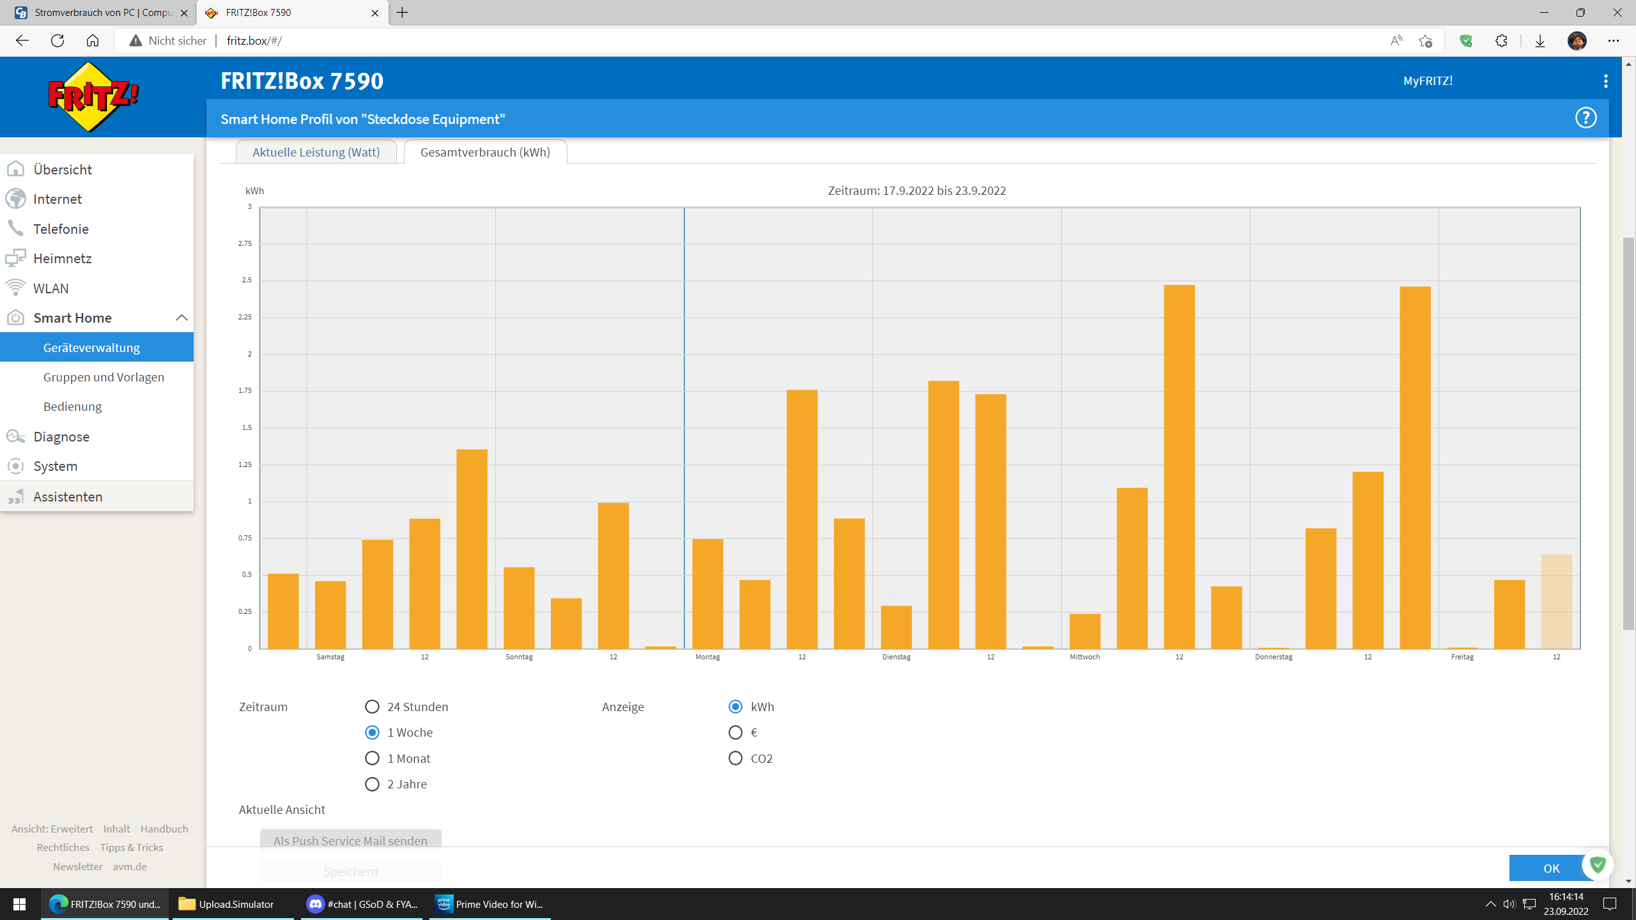Image resolution: width=1636 pixels, height=920 pixels.
Task: Open the three-dot menu beside MyFRITZ!
Action: tap(1605, 81)
